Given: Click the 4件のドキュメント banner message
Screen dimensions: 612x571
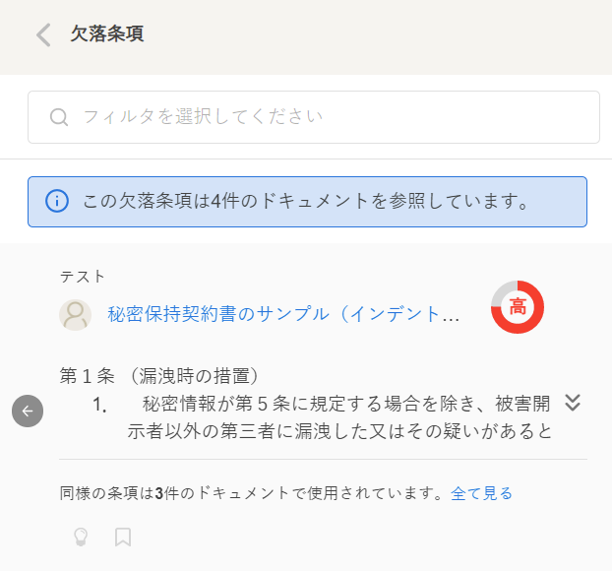Looking at the screenshot, I should coord(307,202).
